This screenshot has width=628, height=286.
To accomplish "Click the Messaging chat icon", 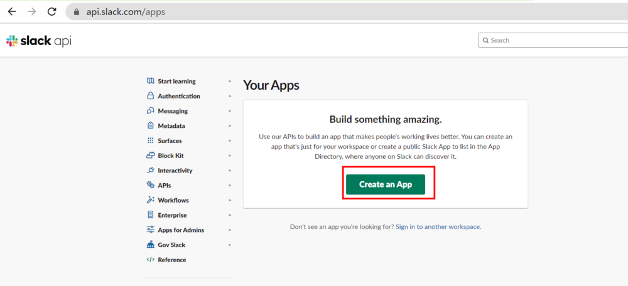I will (151, 111).
